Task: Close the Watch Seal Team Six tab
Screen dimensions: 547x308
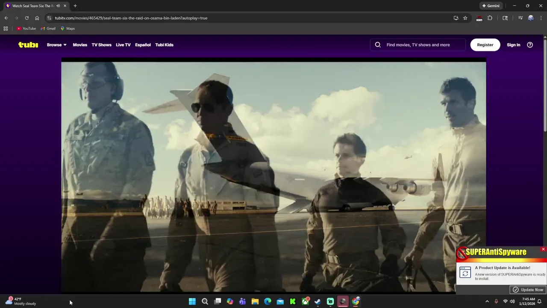Action: coord(65,6)
